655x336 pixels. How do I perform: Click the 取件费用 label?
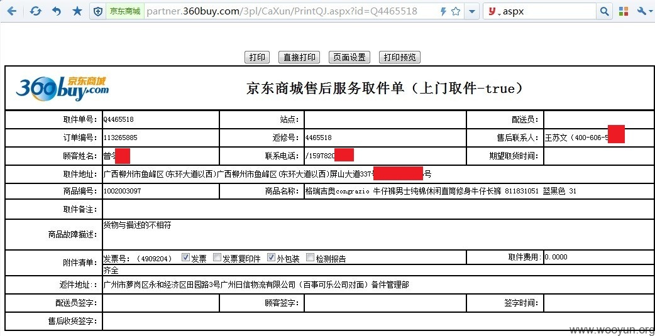(x=525, y=257)
